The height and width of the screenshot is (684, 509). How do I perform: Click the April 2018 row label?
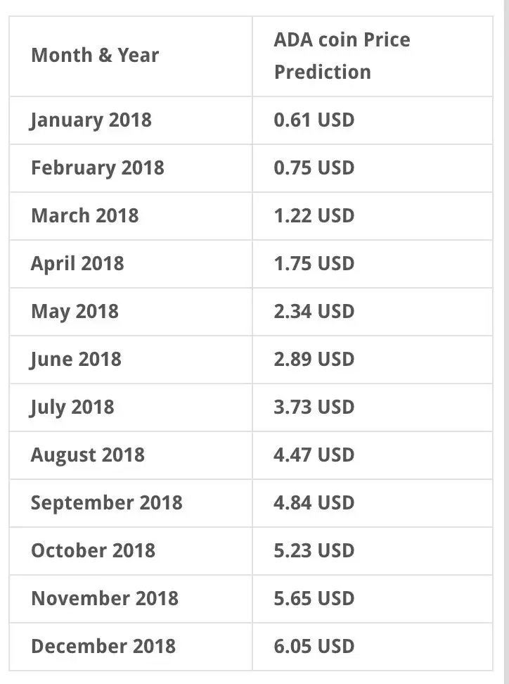[77, 263]
